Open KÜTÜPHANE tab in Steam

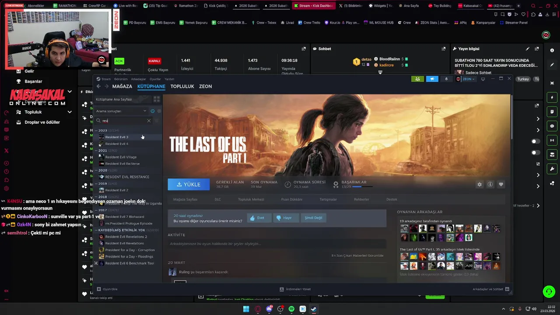pos(151,87)
